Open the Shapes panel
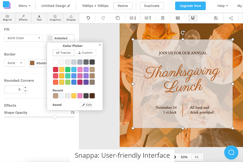The image size is (243, 162). point(71,18)
